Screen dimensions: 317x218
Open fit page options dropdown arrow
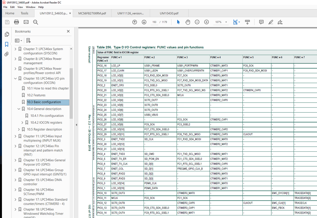239,22
